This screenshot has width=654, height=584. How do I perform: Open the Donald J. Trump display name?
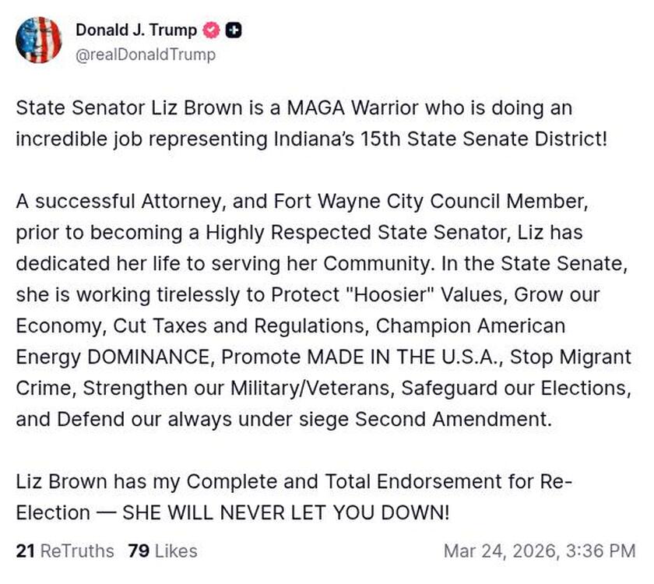coord(135,31)
